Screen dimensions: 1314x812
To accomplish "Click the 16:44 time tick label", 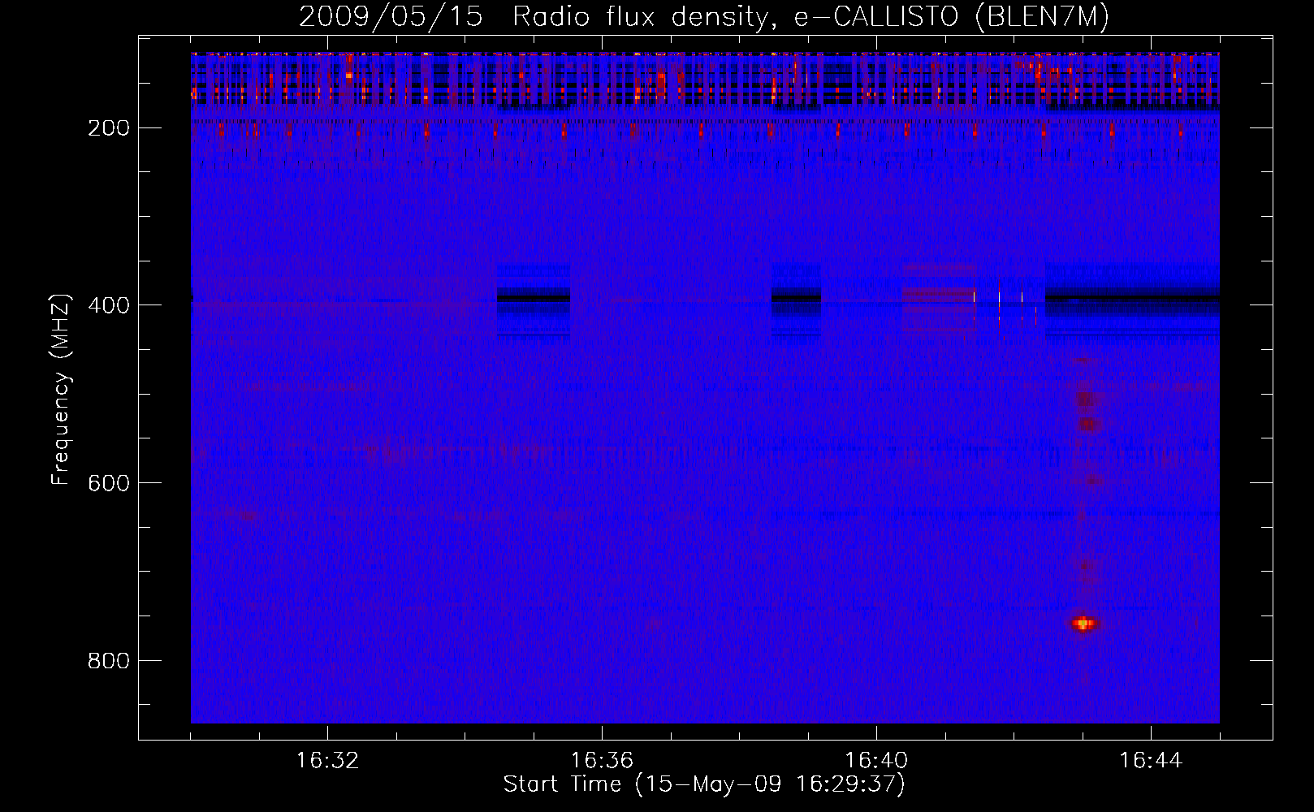I will coord(1151,761).
